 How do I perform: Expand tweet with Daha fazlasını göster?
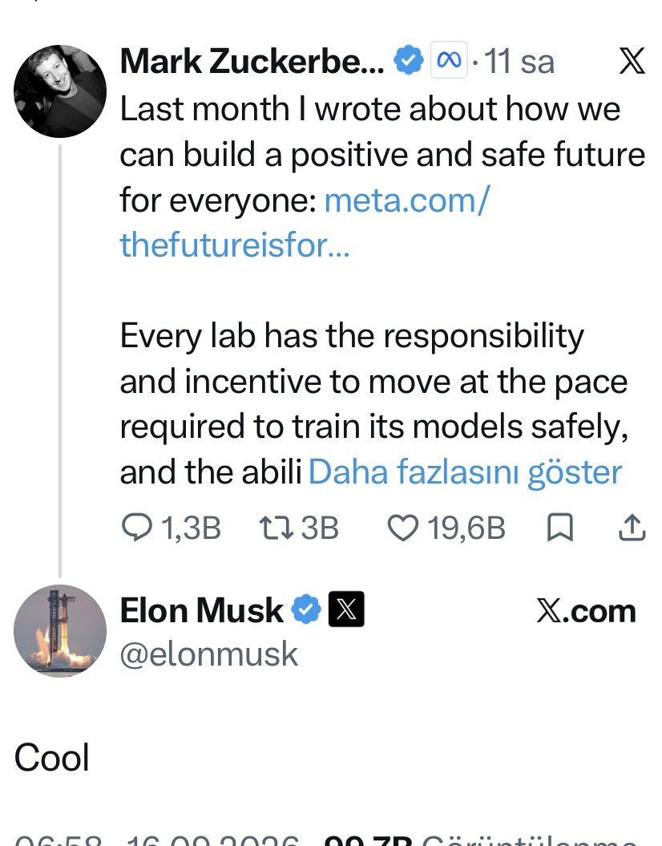[x=465, y=472]
